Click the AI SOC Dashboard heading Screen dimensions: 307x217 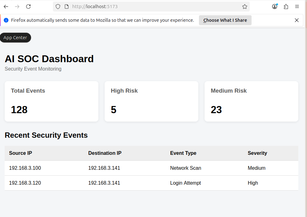(49, 59)
